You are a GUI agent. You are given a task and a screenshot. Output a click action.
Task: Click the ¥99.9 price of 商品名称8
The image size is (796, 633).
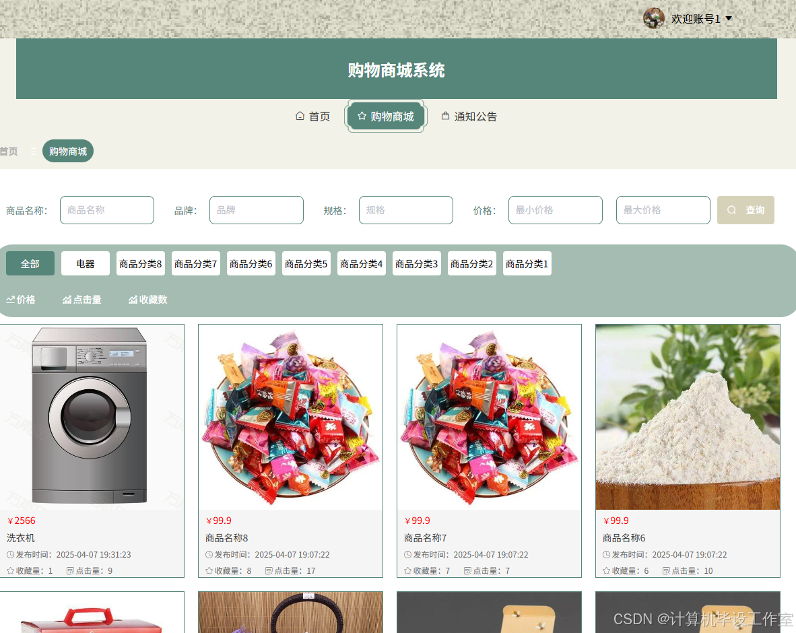pyautogui.click(x=219, y=521)
